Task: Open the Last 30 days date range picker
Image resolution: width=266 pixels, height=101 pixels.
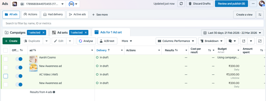Action: (232, 33)
